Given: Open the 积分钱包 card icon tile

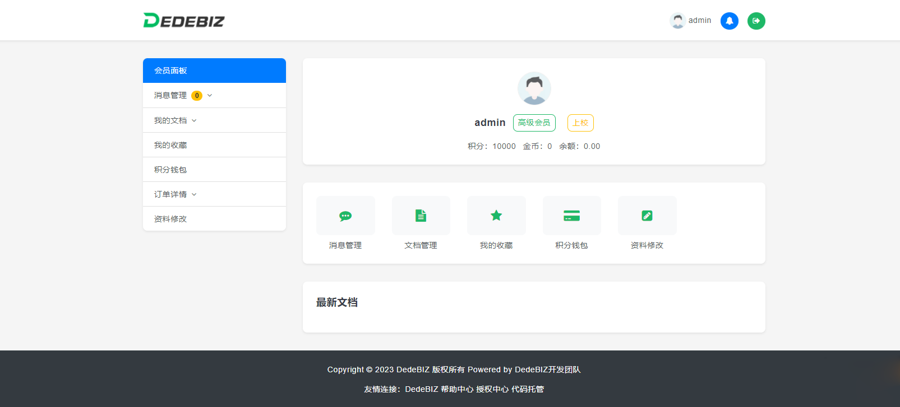Looking at the screenshot, I should click(x=572, y=216).
